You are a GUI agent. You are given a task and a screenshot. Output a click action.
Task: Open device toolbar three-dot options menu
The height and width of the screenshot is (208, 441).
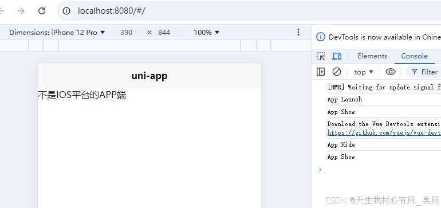(298, 32)
